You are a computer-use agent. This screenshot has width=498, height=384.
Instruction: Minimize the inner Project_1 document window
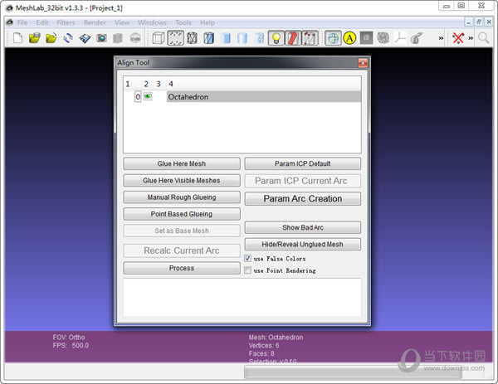coord(469,22)
